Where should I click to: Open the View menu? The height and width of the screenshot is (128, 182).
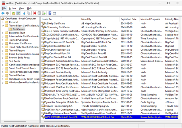pyautogui.click(x=21, y=8)
